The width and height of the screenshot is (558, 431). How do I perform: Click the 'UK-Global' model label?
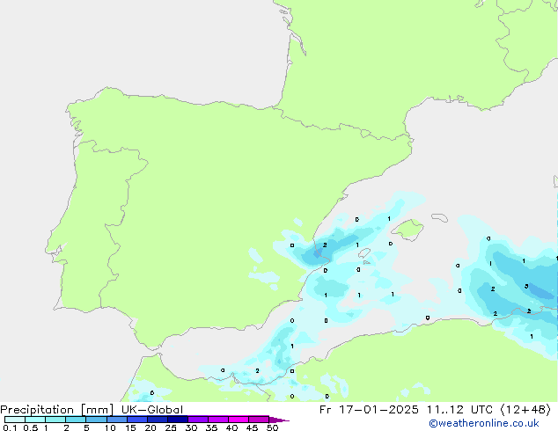(152, 410)
